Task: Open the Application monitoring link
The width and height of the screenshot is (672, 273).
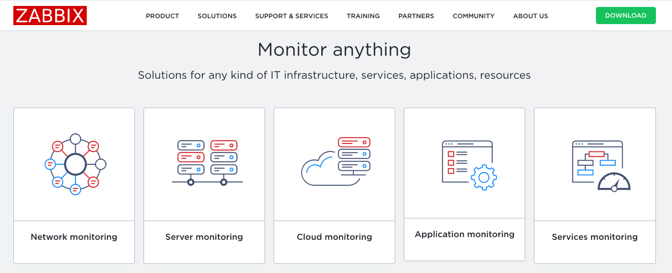Action: 464,234
